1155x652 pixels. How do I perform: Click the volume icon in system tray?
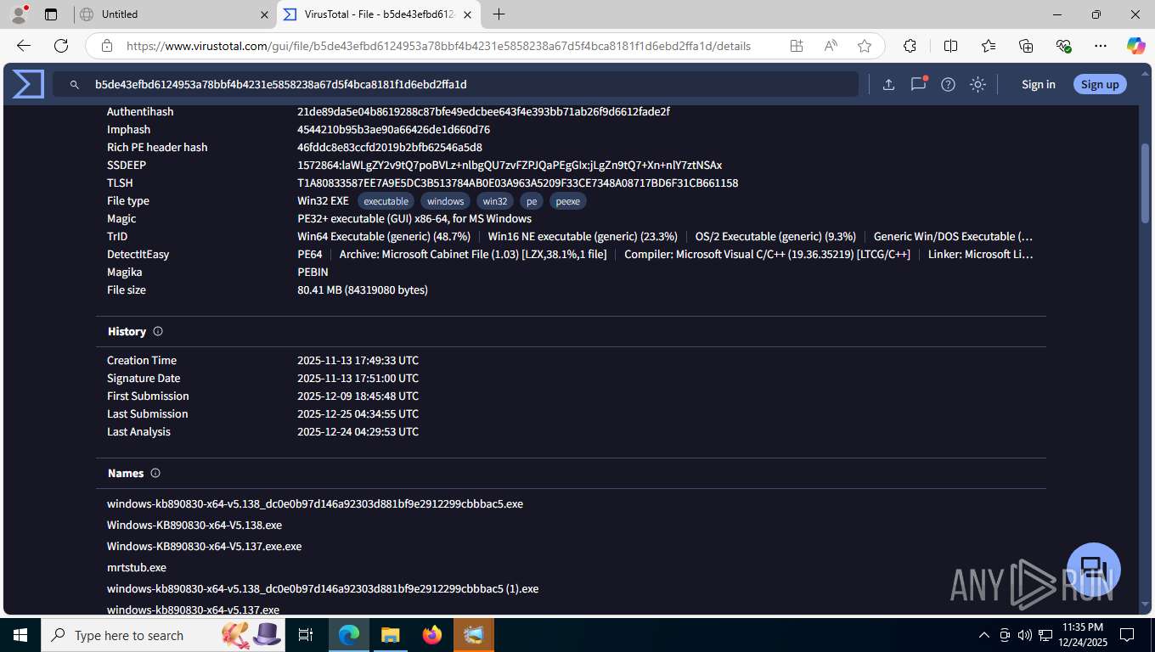(1024, 635)
